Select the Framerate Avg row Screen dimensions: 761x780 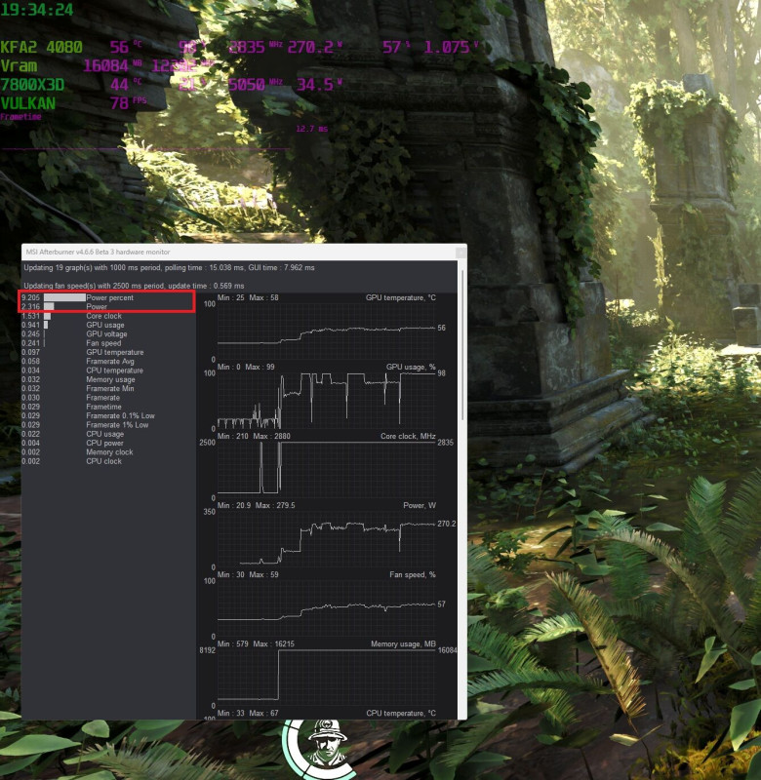[x=108, y=361]
